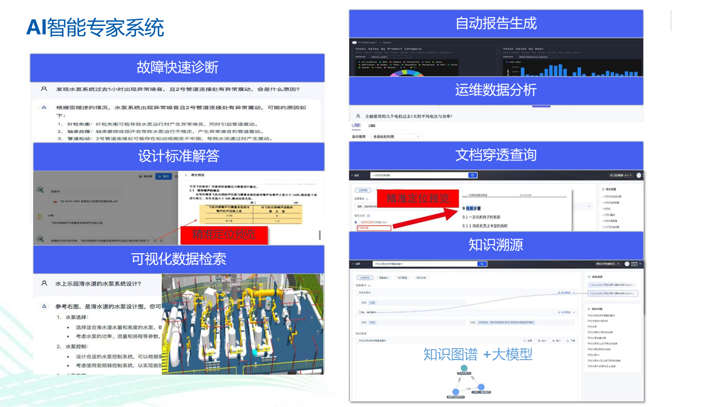This screenshot has width=724, height=407.
Task: Click the search field in 文档穿透查询 panel
Action: (419, 175)
